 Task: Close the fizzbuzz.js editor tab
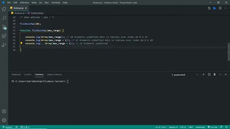tap(26, 8)
